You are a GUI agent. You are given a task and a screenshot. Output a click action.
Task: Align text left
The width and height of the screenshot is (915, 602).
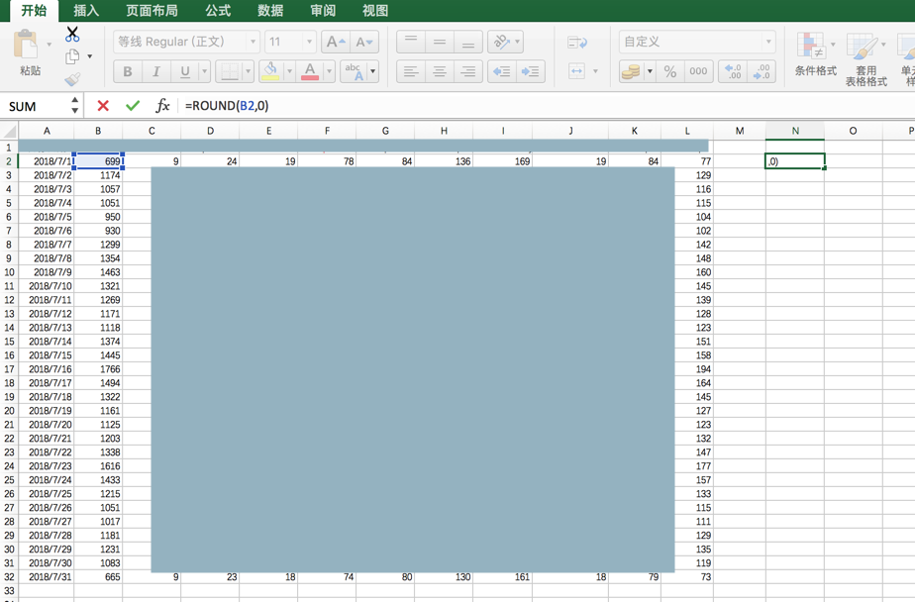point(411,71)
